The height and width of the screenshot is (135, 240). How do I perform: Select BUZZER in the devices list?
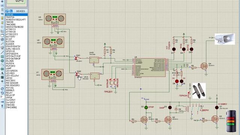[x=16, y=44]
